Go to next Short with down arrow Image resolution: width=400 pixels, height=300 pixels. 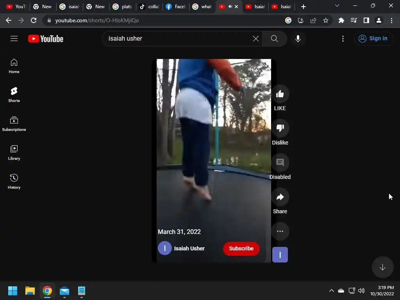[382, 267]
